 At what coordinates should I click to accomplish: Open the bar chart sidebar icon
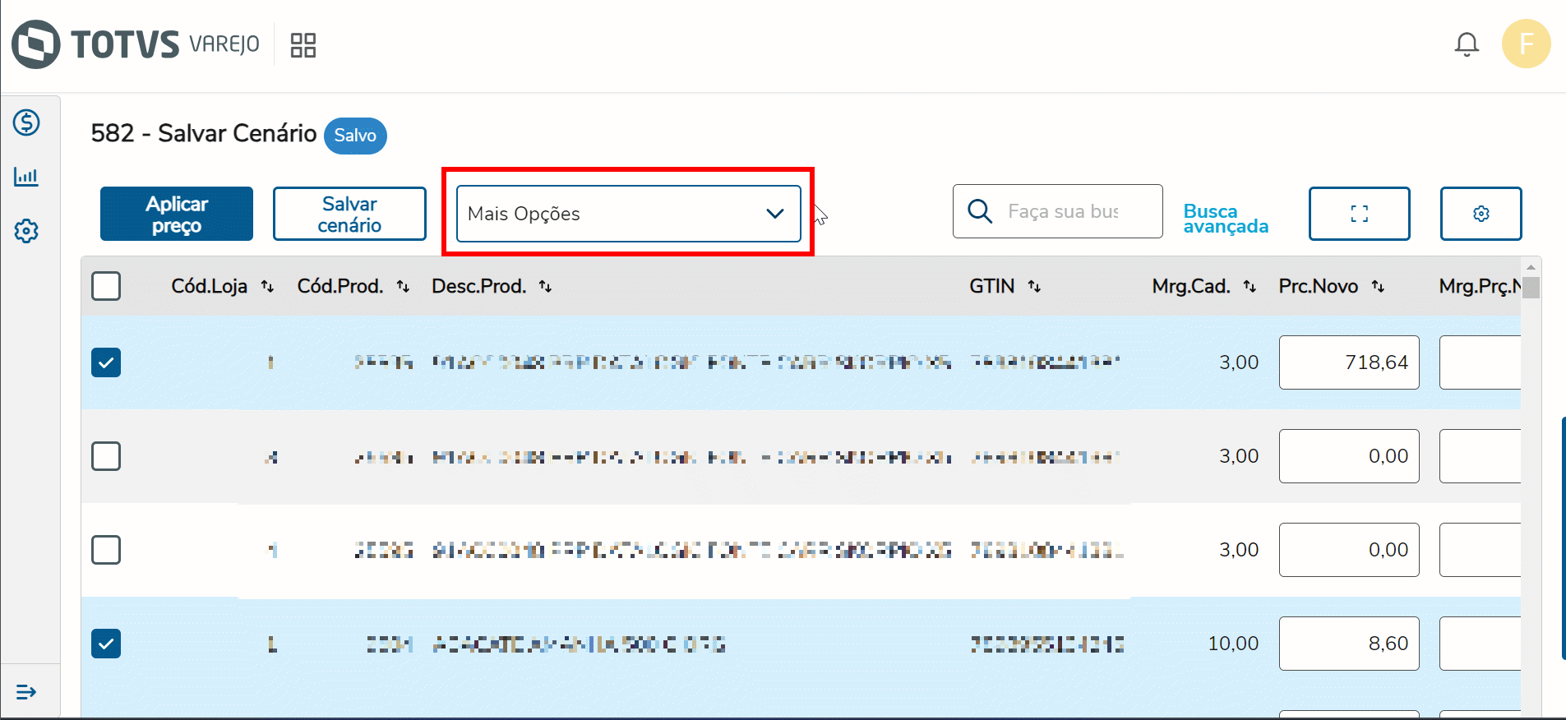(x=26, y=177)
